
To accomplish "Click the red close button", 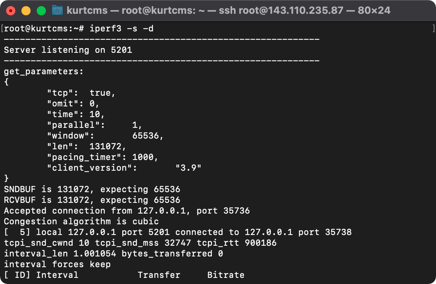I will (x=10, y=10).
